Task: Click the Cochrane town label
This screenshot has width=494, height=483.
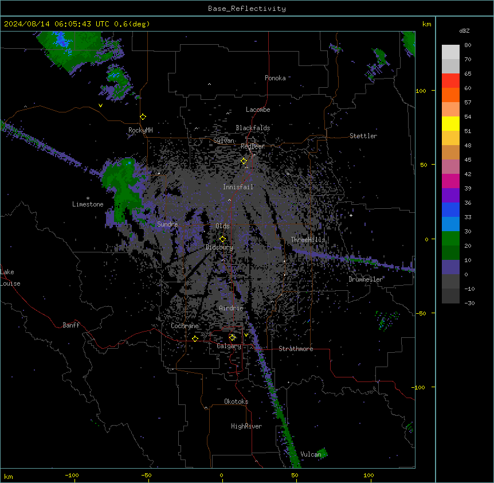Action: (x=185, y=326)
